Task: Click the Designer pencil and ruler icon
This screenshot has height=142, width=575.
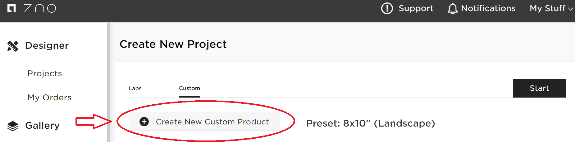Action: [x=13, y=46]
